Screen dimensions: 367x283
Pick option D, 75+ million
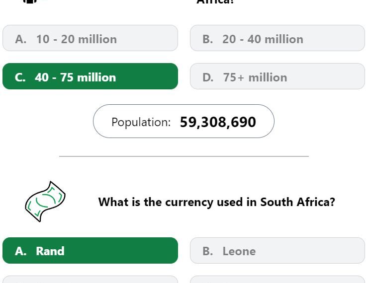pos(277,76)
